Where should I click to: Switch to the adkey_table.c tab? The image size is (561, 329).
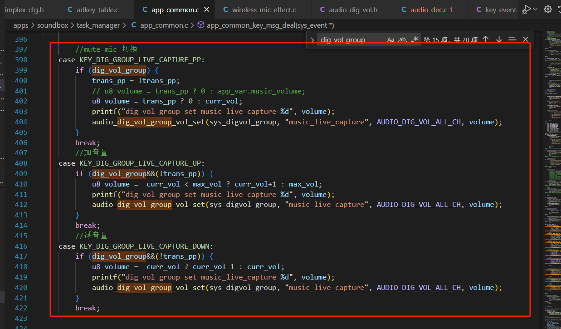(x=97, y=10)
